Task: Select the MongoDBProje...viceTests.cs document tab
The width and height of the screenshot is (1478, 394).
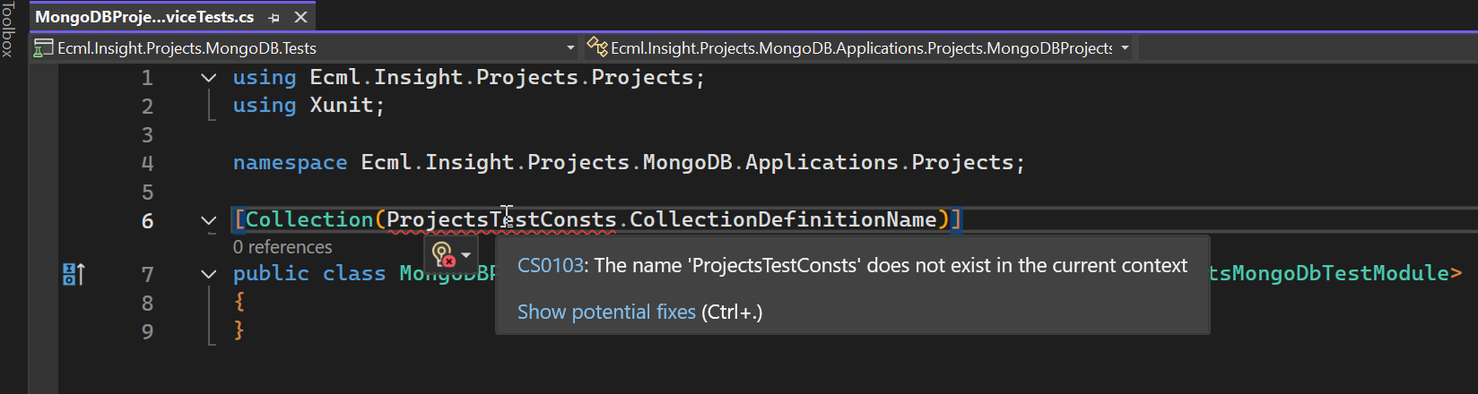Action: point(144,17)
